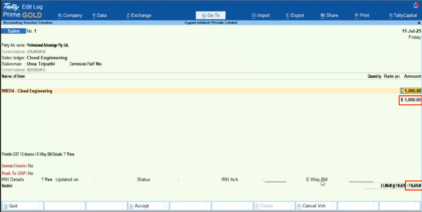422x212 pixels.
Task: Click the E-Way Bill blank field
Action: [x=361, y=180]
